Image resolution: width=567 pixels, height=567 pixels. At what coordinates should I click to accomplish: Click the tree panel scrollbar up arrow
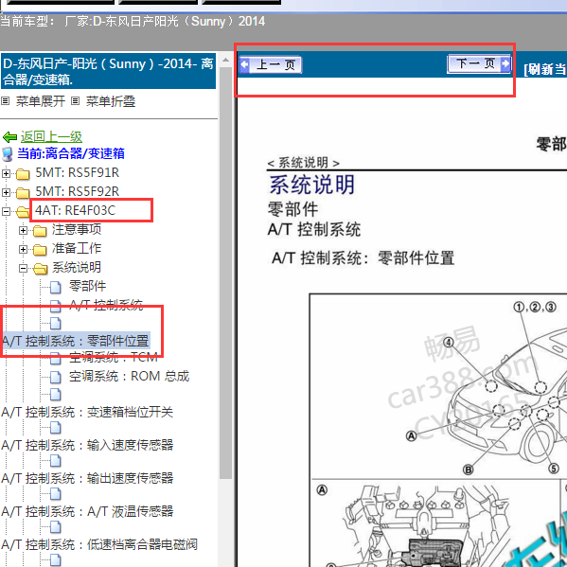(x=225, y=61)
